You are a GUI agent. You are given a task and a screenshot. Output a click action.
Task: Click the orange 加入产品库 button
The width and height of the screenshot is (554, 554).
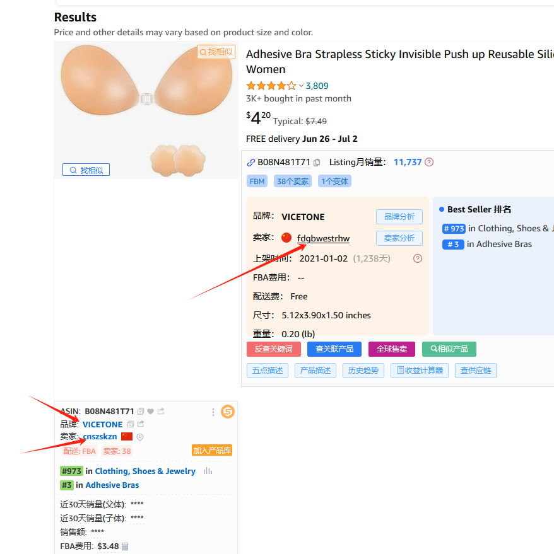click(x=212, y=451)
